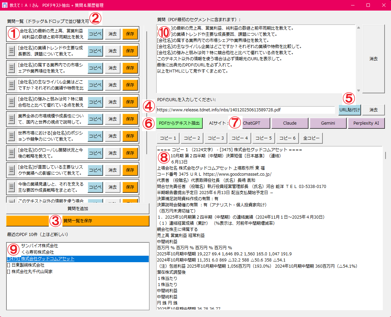The width and height of the screenshot is (391, 317).
Task: Focus the PDF URL input field
Action: click(x=245, y=110)
